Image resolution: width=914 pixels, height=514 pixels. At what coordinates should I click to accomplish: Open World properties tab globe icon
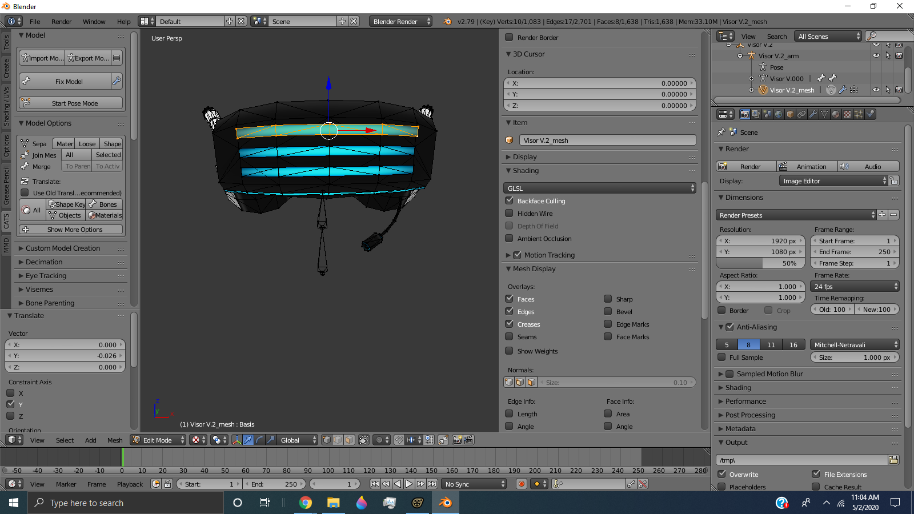(779, 114)
